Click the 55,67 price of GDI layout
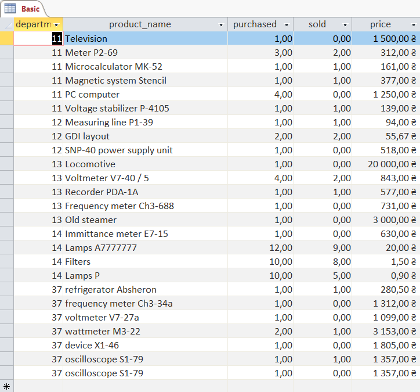 coord(386,136)
